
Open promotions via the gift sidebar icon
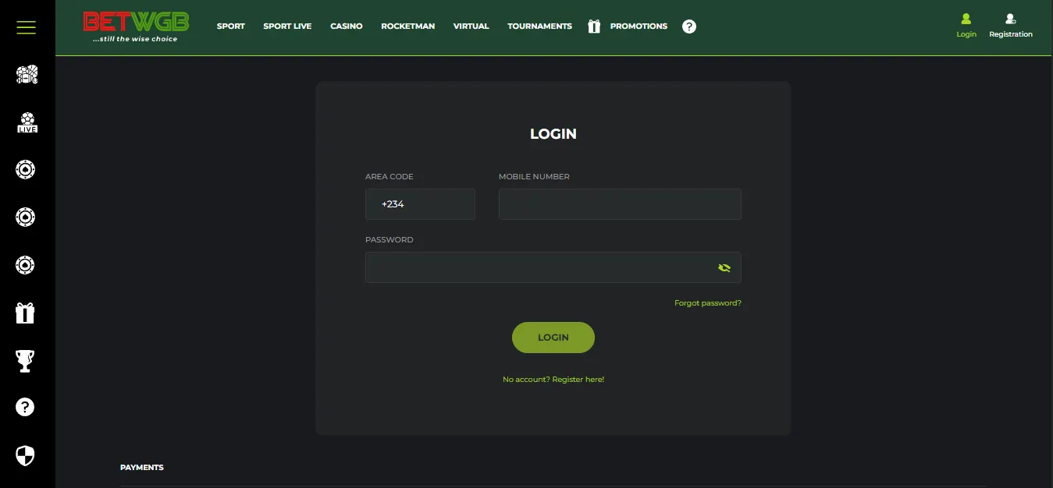tap(26, 313)
